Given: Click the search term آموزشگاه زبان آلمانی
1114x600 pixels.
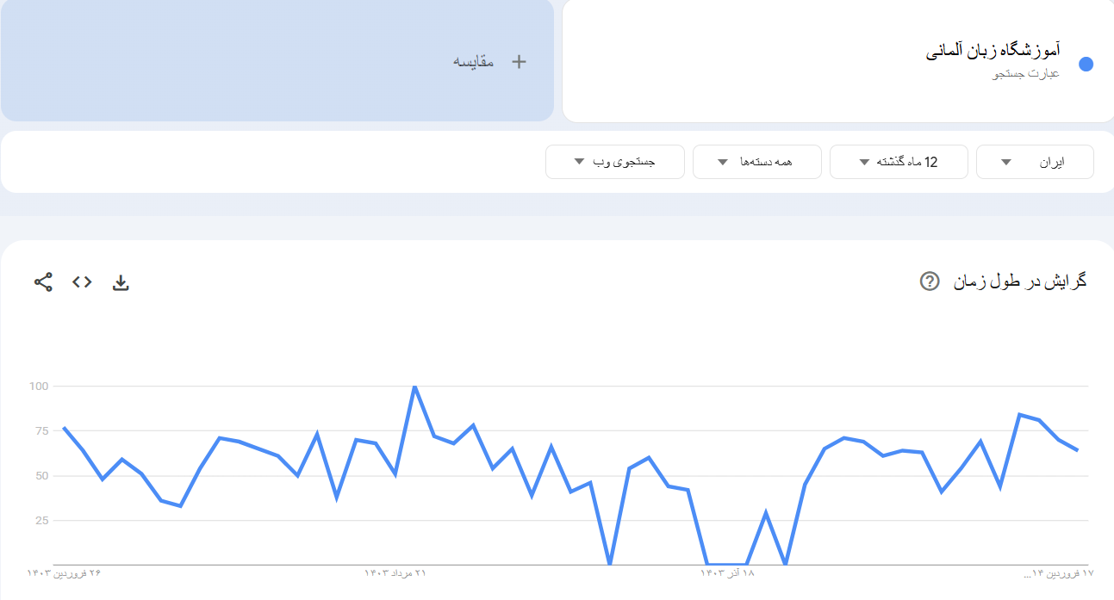Looking at the screenshot, I should 993,51.
